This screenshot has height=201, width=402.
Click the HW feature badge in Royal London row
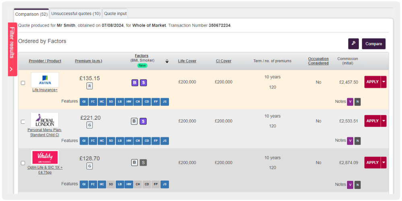[x=129, y=141]
